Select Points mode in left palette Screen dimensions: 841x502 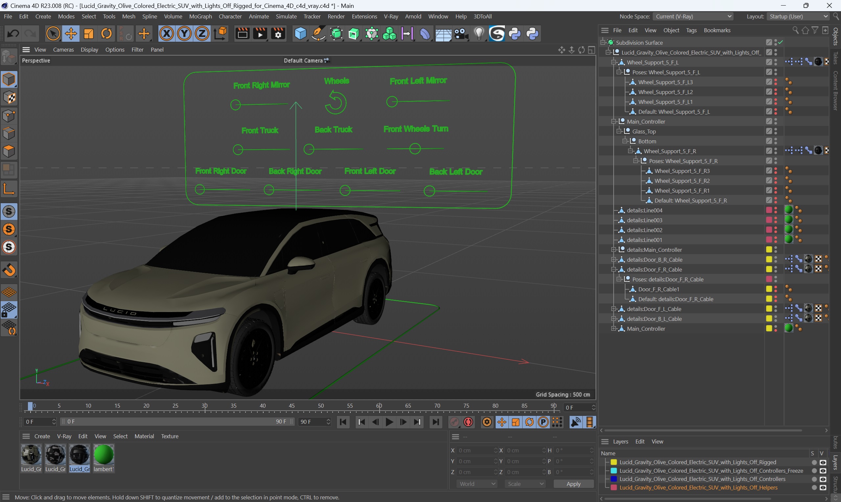[9, 116]
